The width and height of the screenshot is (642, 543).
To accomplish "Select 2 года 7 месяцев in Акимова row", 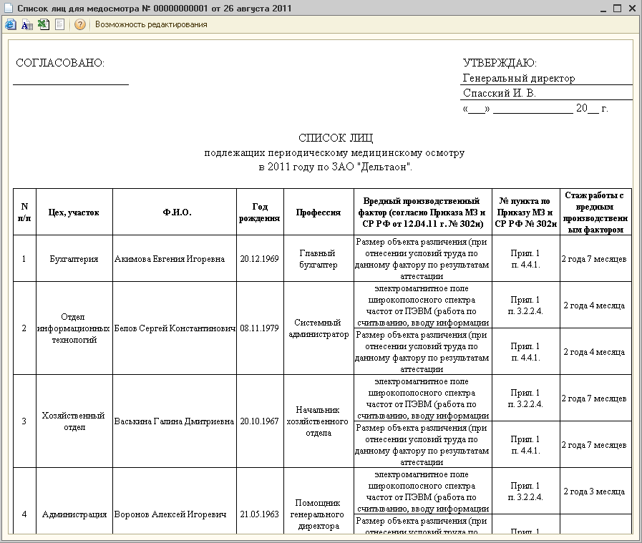I will pyautogui.click(x=595, y=258).
